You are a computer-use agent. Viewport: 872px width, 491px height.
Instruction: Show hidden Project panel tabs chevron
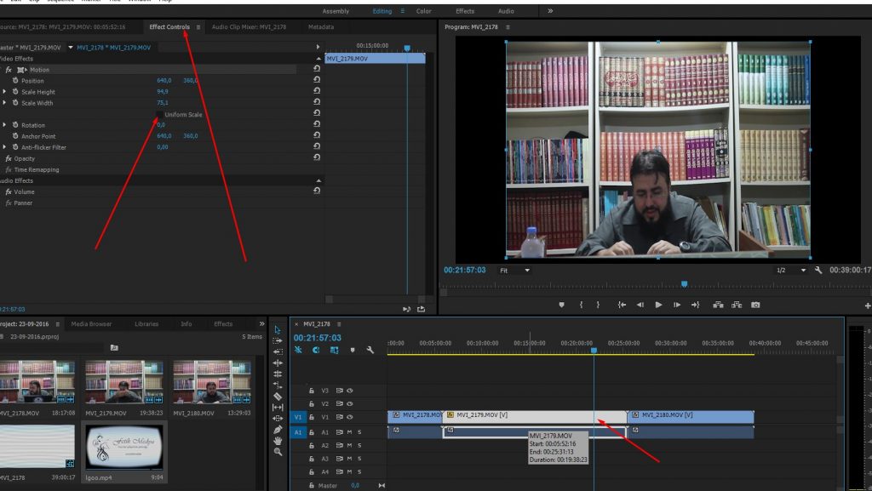(x=261, y=324)
